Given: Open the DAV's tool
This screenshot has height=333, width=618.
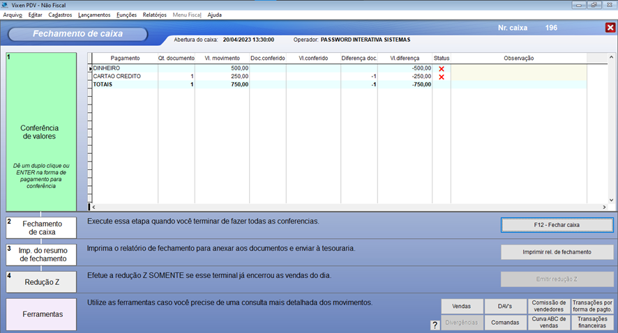Looking at the screenshot, I should pyautogui.click(x=505, y=306).
